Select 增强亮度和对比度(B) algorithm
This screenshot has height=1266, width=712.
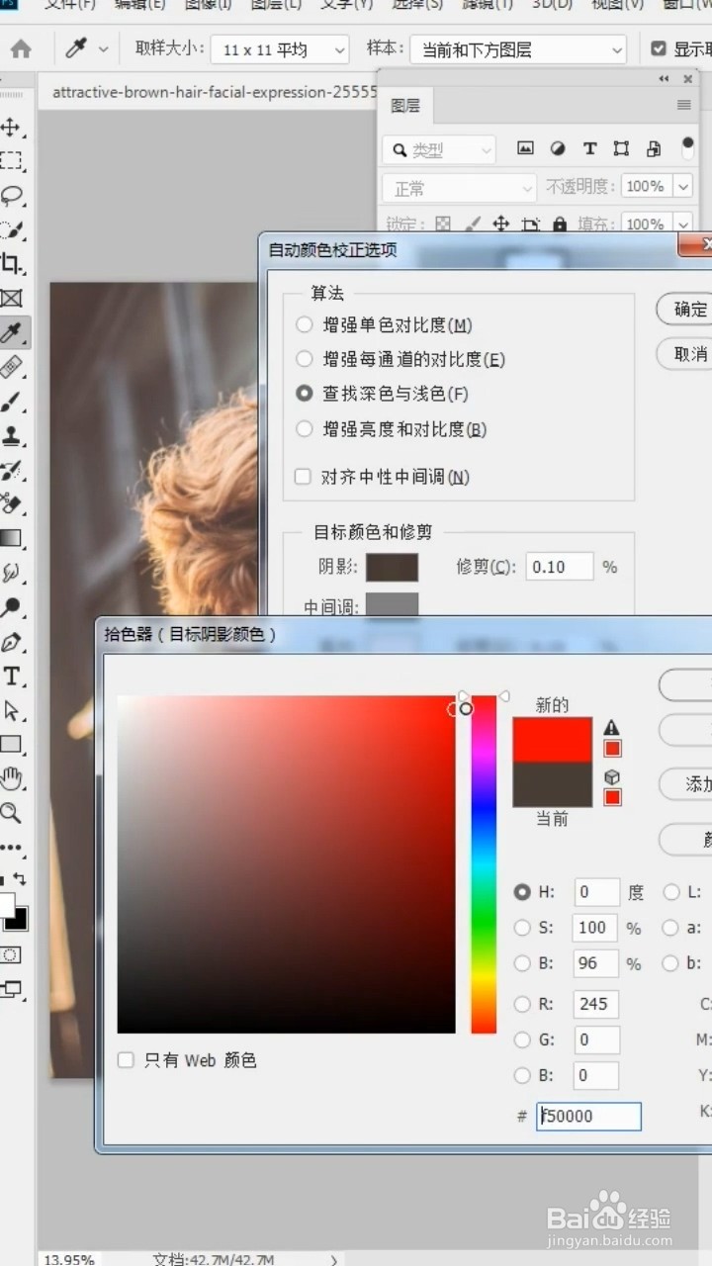pyautogui.click(x=305, y=429)
